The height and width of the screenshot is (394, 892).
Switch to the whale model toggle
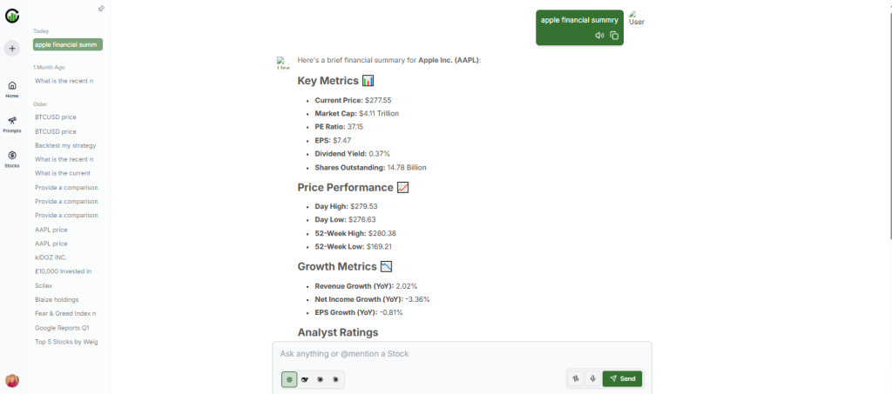(305, 379)
